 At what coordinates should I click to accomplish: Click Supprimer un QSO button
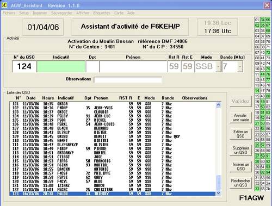[x=240, y=150]
